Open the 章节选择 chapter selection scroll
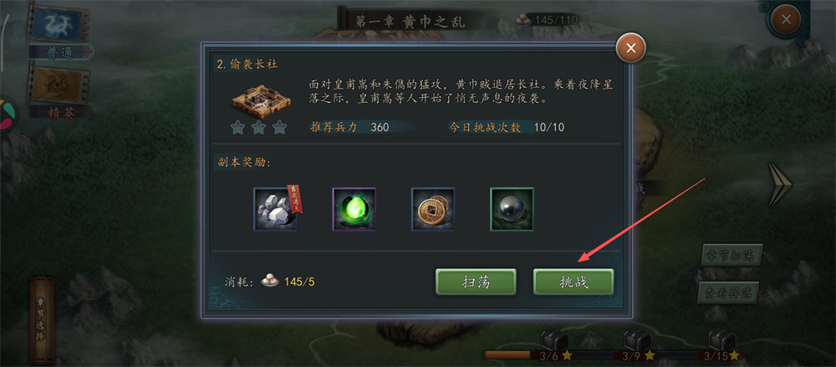The image size is (836, 367). click(41, 319)
